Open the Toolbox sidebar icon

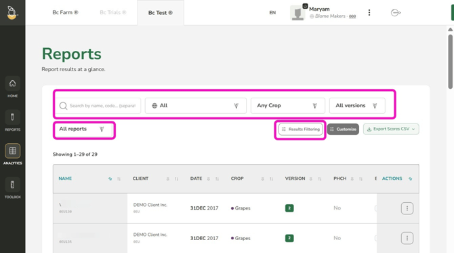point(12,184)
